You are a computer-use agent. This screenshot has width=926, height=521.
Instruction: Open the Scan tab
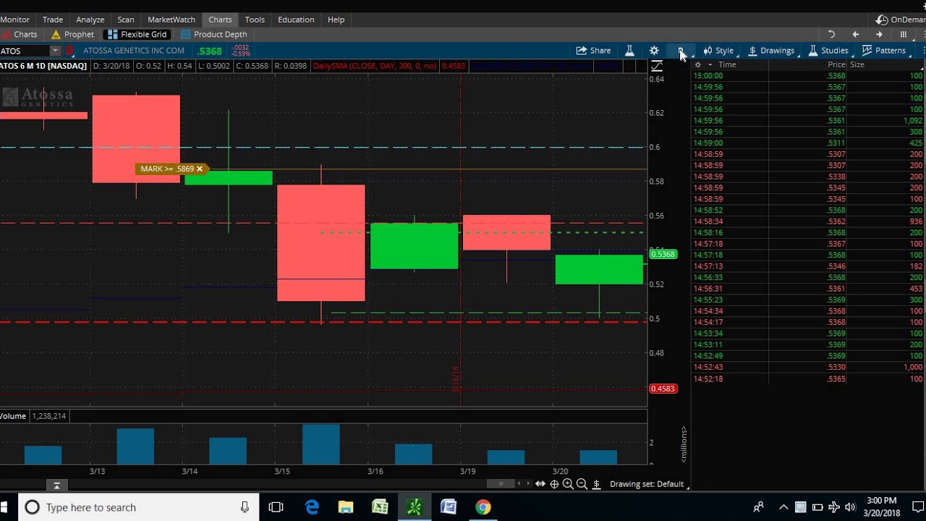126,20
